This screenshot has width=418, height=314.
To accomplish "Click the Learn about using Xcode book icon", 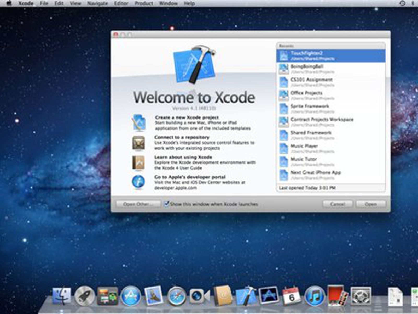I will click(138, 162).
